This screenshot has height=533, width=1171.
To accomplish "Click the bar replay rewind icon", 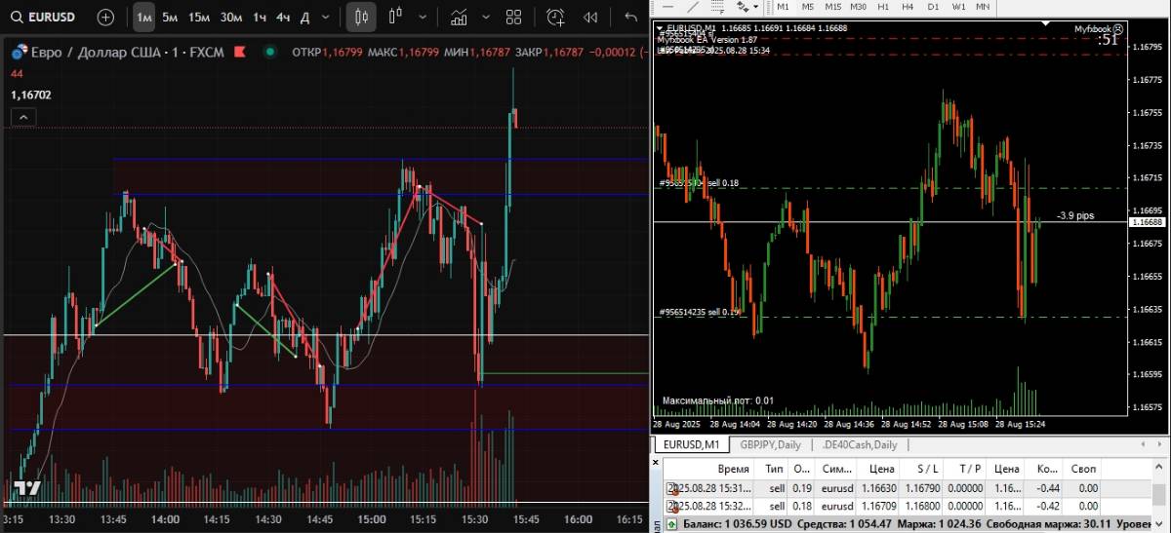I will pos(590,17).
